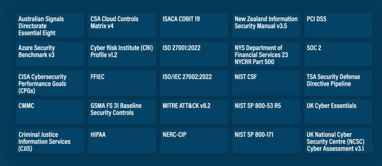
Task: Select the UK Cyber Essentials tile
Action: pyautogui.click(x=338, y=112)
